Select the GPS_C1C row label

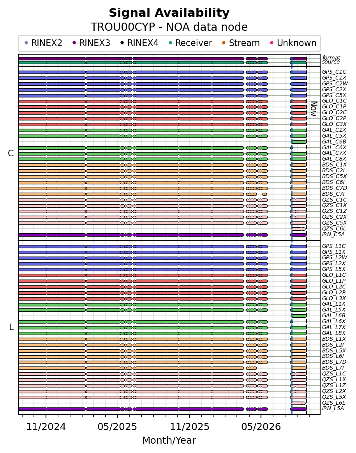click(334, 72)
